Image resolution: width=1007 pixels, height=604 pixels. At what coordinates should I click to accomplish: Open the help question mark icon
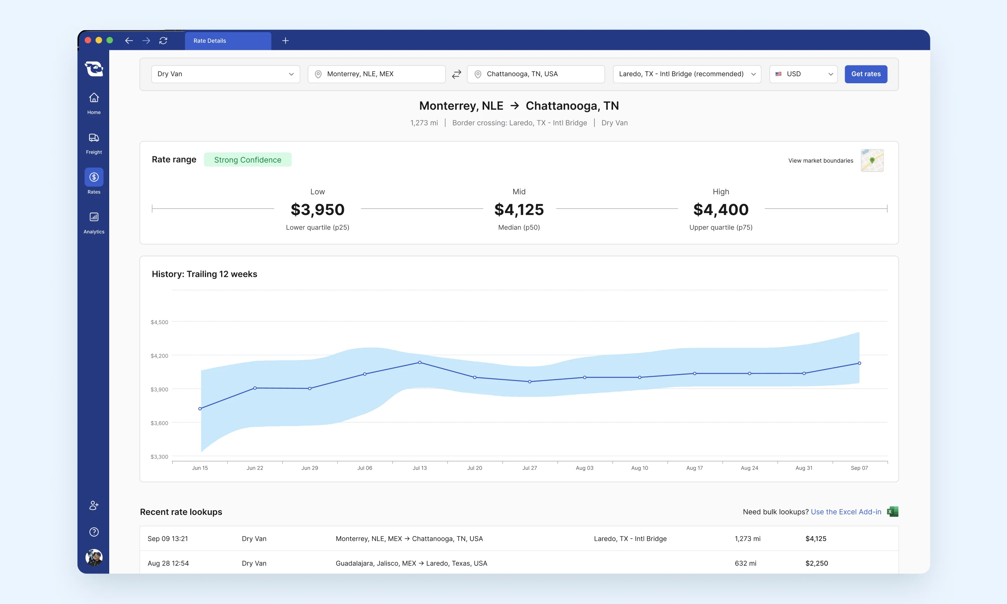pyautogui.click(x=94, y=532)
